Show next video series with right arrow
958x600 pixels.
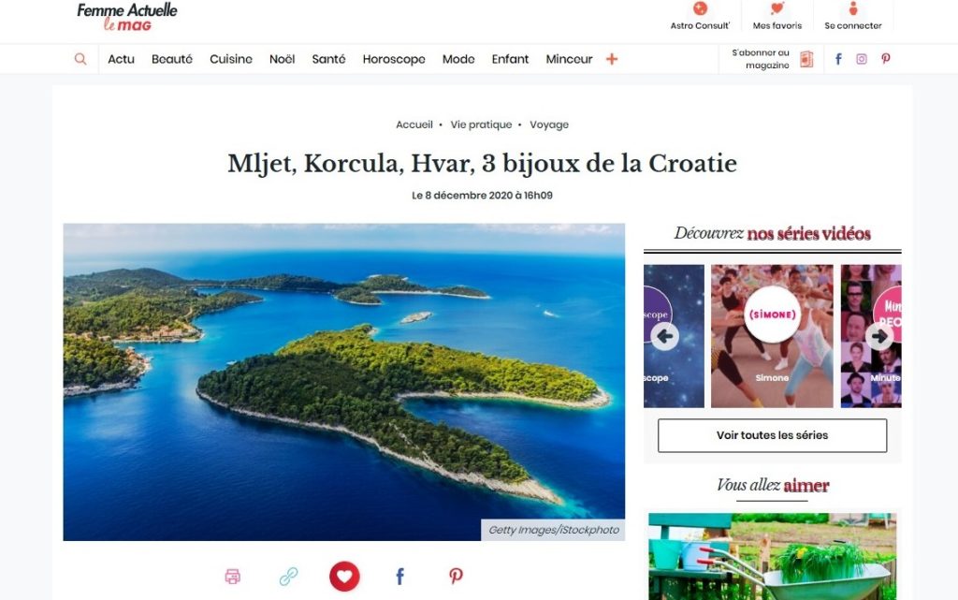[879, 336]
